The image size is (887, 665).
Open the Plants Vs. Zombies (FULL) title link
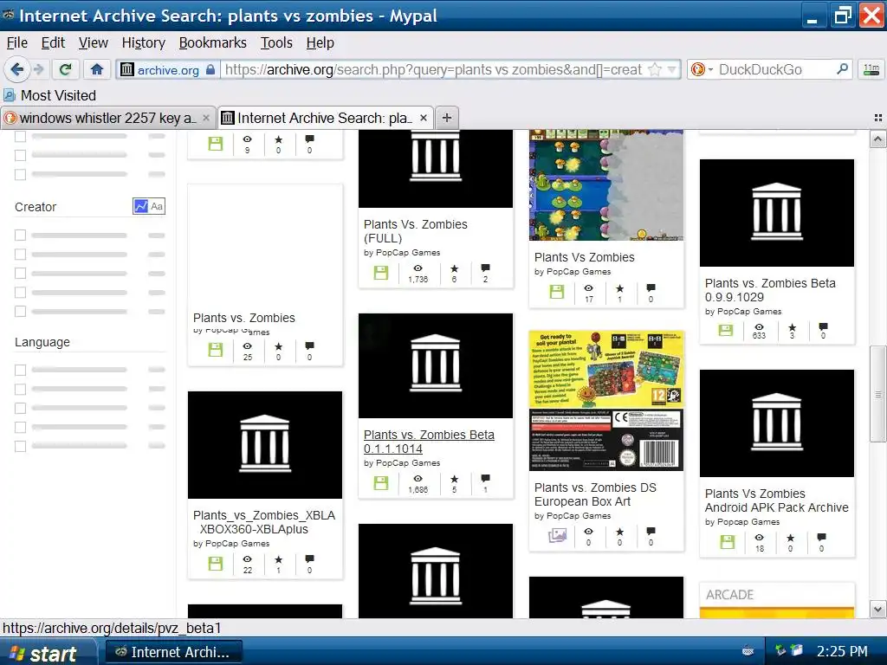[x=415, y=231]
